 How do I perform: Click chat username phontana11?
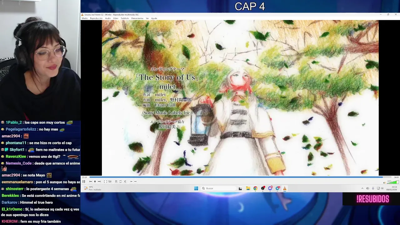pyautogui.click(x=16, y=143)
